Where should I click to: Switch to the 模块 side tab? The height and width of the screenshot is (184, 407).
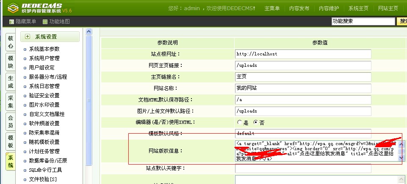coord(11,62)
